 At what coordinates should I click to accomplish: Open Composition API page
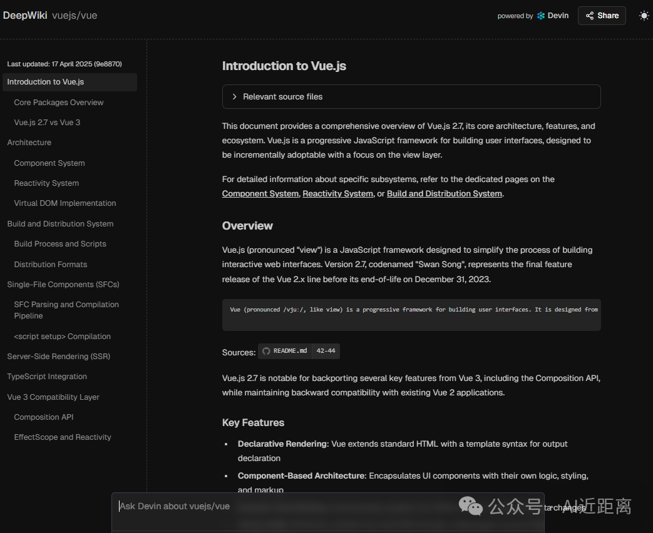[44, 417]
